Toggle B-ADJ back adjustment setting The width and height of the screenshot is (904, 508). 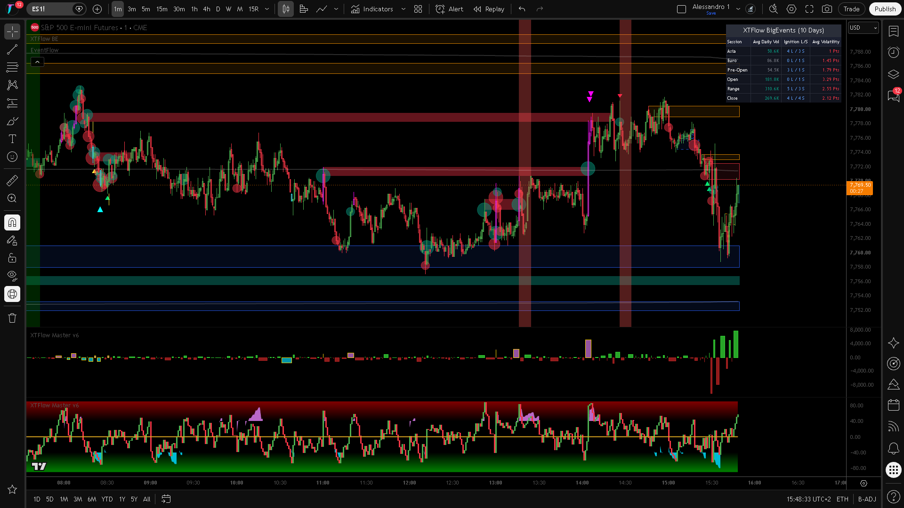[867, 499]
